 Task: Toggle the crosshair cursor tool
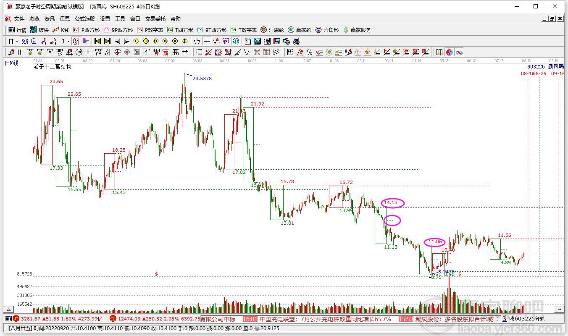(x=206, y=41)
